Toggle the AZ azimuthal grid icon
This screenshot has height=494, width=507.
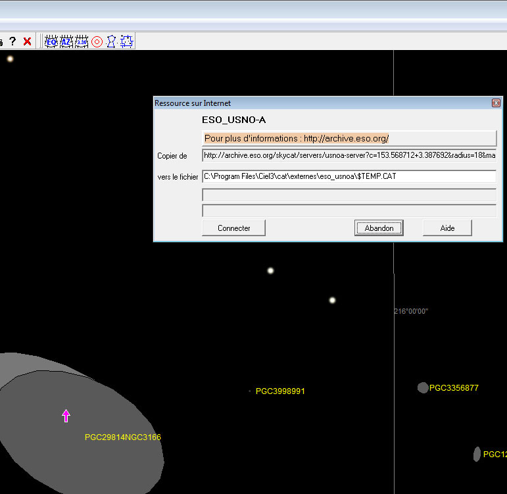66,41
